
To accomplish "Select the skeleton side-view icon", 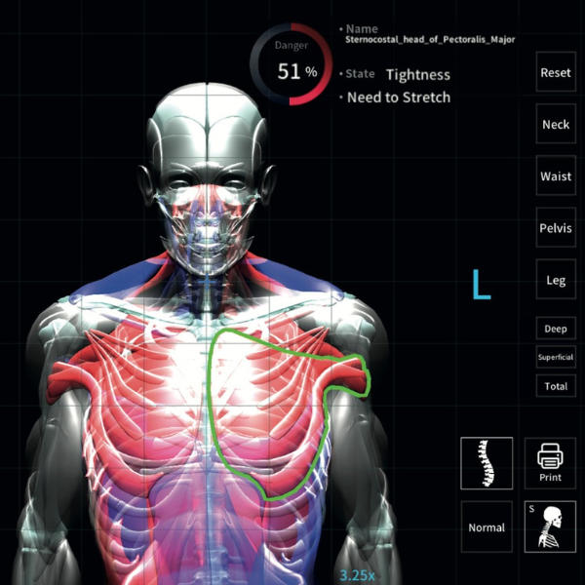I will [550, 526].
